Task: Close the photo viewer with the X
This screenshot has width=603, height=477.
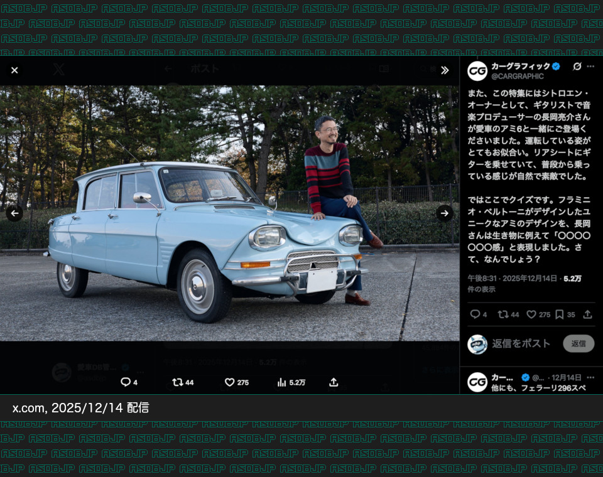Action: [x=14, y=70]
